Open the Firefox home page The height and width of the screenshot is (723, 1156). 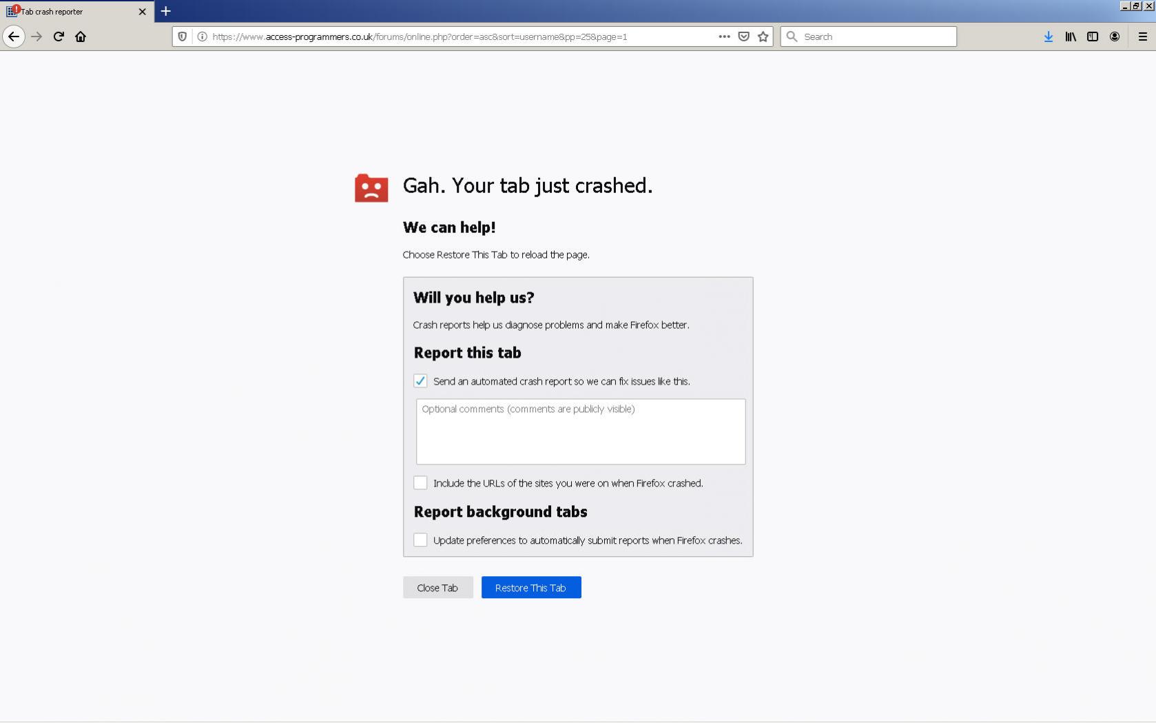coord(81,37)
